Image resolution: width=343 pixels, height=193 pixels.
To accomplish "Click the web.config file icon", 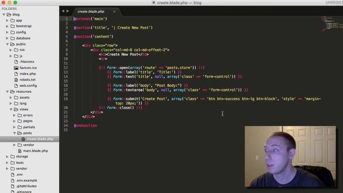I will pos(16,86).
